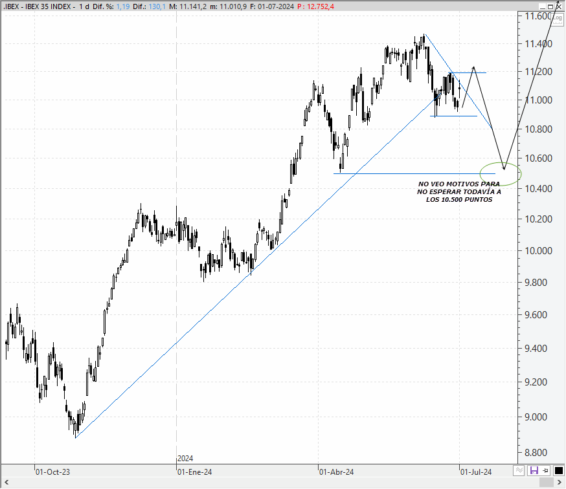566x489 pixels.
Task: Click the 'F: 01-07-2024' date value
Action: point(272,7)
